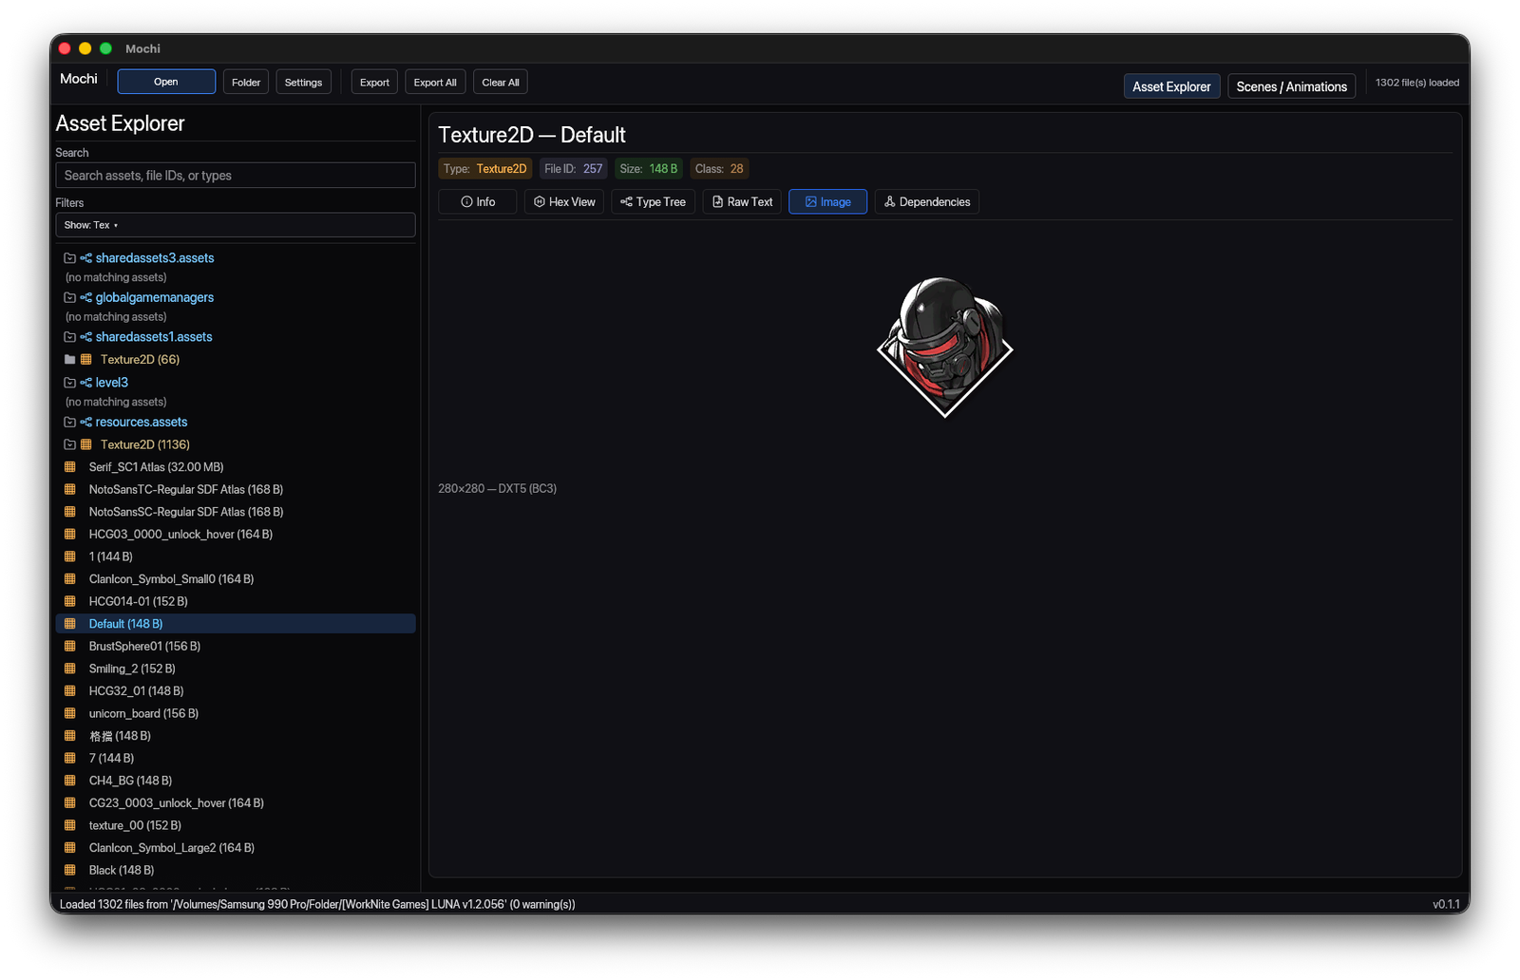Click the Export All button
Image resolution: width=1520 pixels, height=980 pixels.
[435, 83]
